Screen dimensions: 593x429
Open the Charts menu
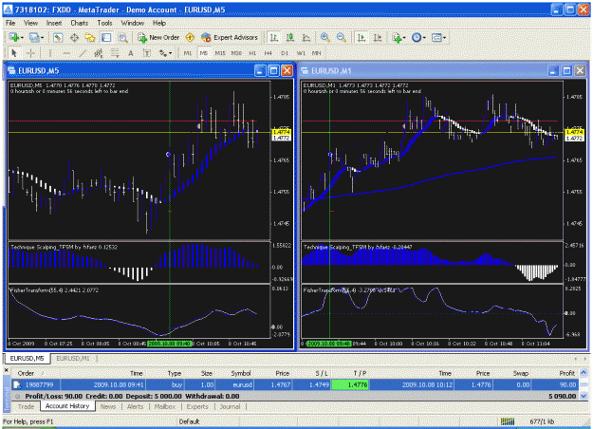pyautogui.click(x=79, y=23)
